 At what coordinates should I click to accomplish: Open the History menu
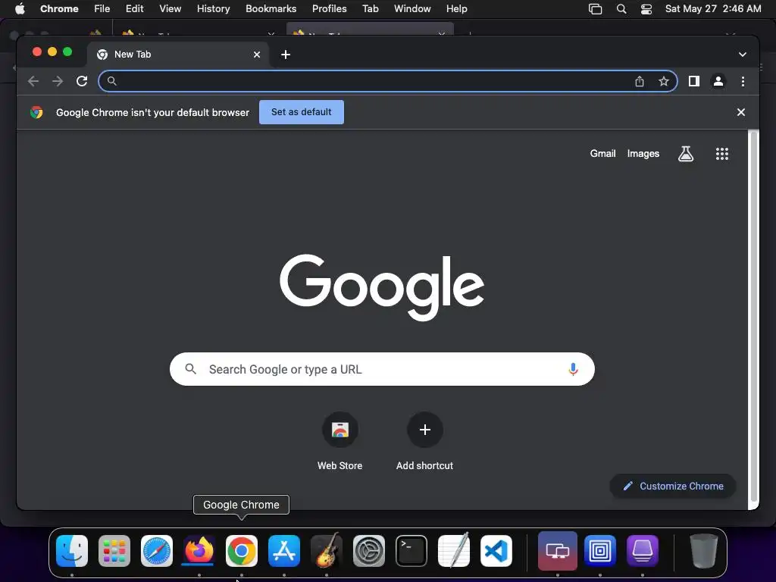pos(213,8)
